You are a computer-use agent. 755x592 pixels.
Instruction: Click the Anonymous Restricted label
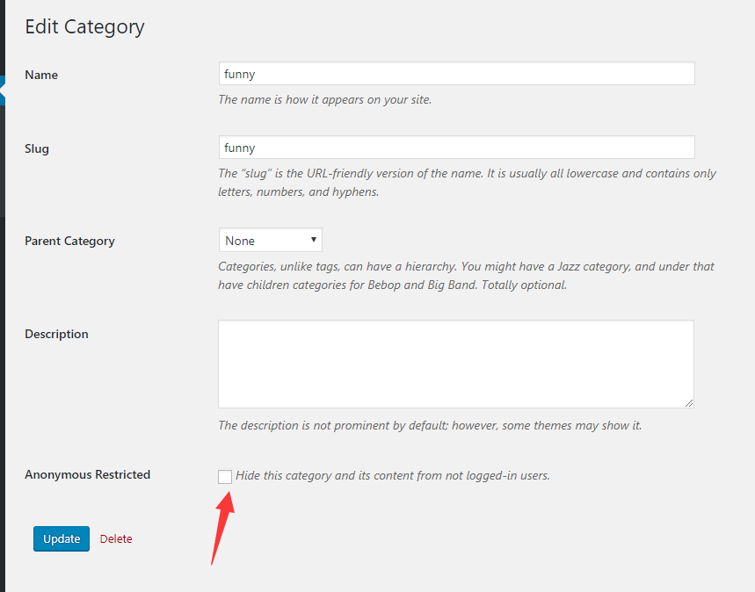(88, 474)
